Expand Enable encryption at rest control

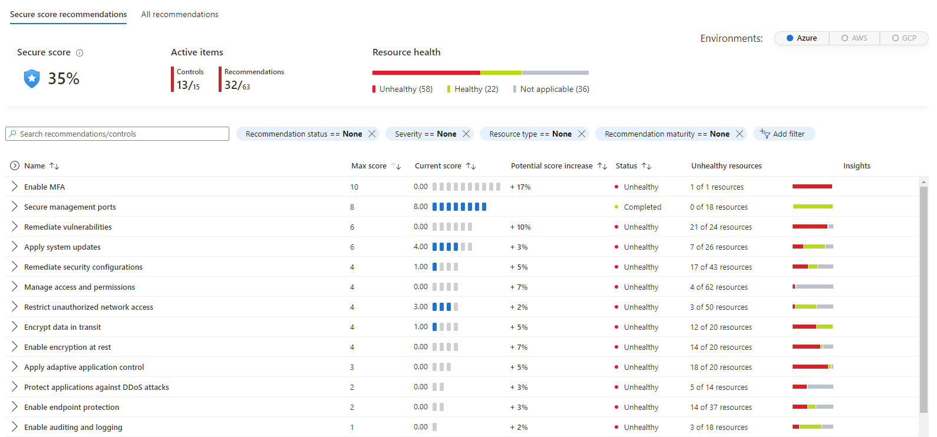(x=15, y=347)
